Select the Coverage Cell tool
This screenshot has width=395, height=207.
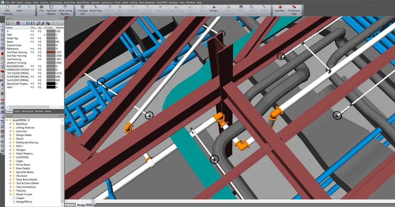point(82,10)
